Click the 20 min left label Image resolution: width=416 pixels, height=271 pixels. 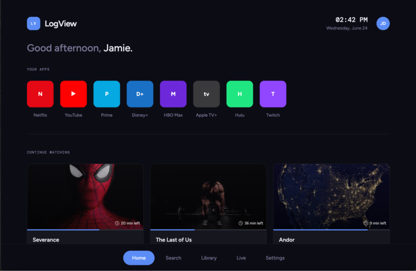[130, 223]
